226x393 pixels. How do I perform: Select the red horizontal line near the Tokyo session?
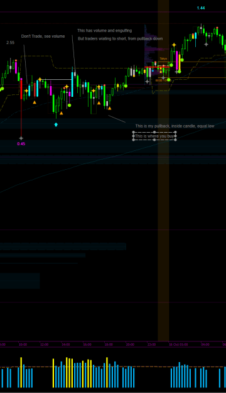157,67
